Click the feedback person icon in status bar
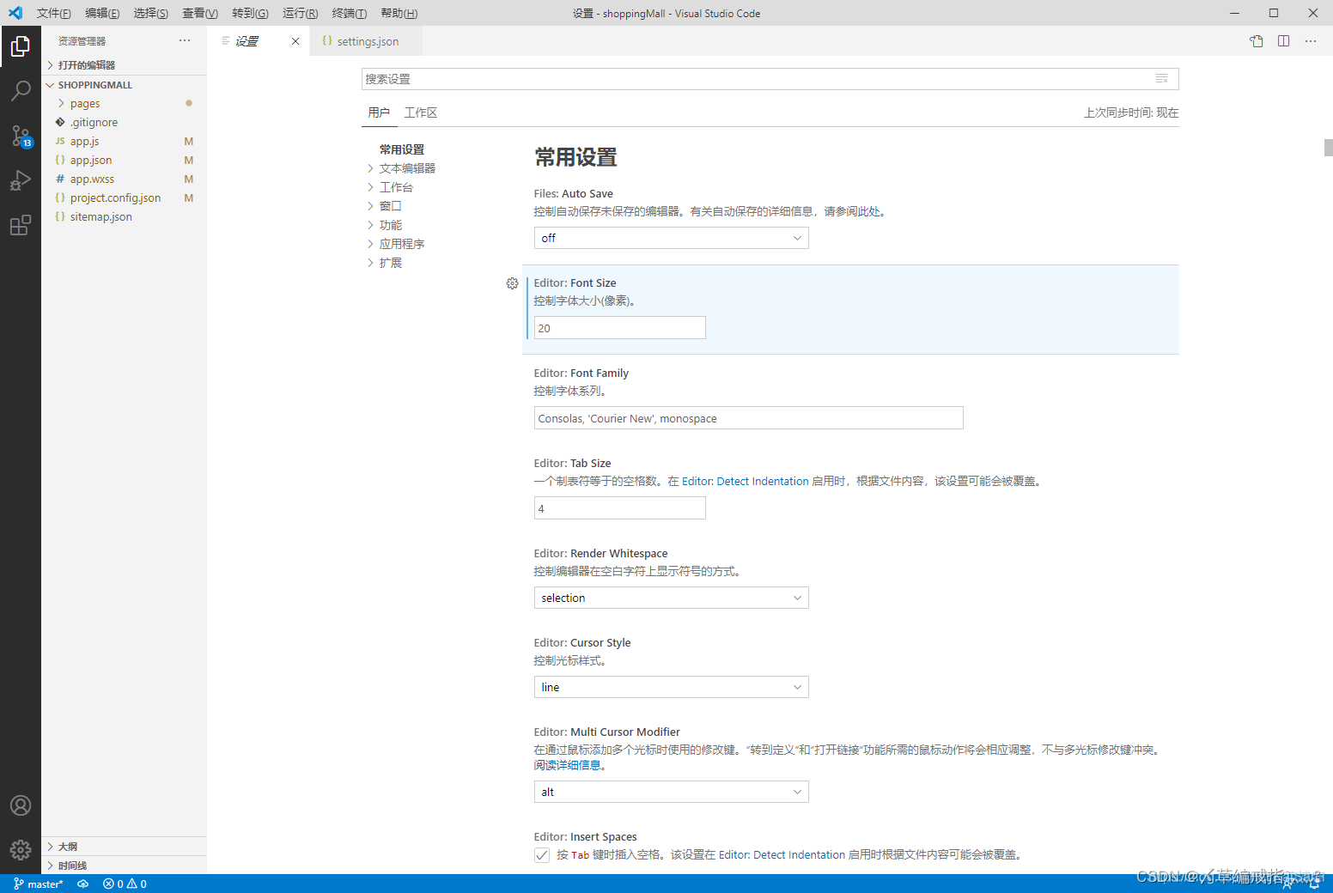Screen dimensions: 1333x893 coord(1287,884)
